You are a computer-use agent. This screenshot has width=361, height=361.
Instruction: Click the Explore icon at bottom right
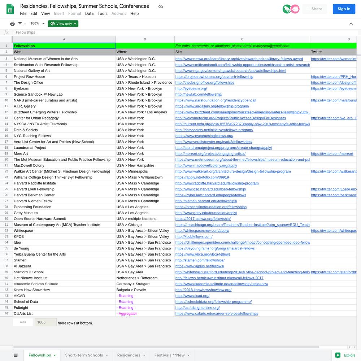[338, 355]
